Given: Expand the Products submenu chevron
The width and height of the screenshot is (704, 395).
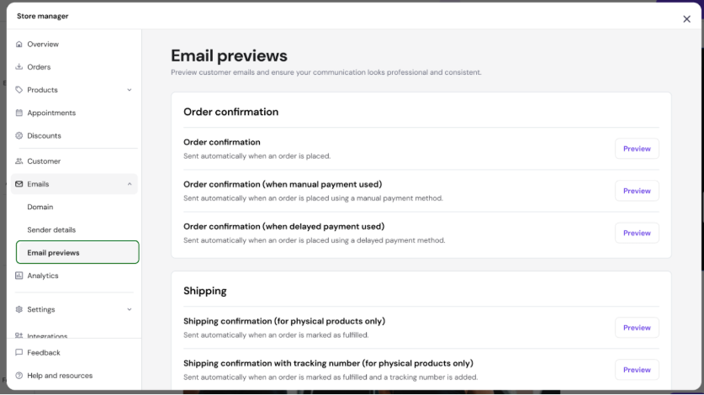Looking at the screenshot, I should [130, 90].
